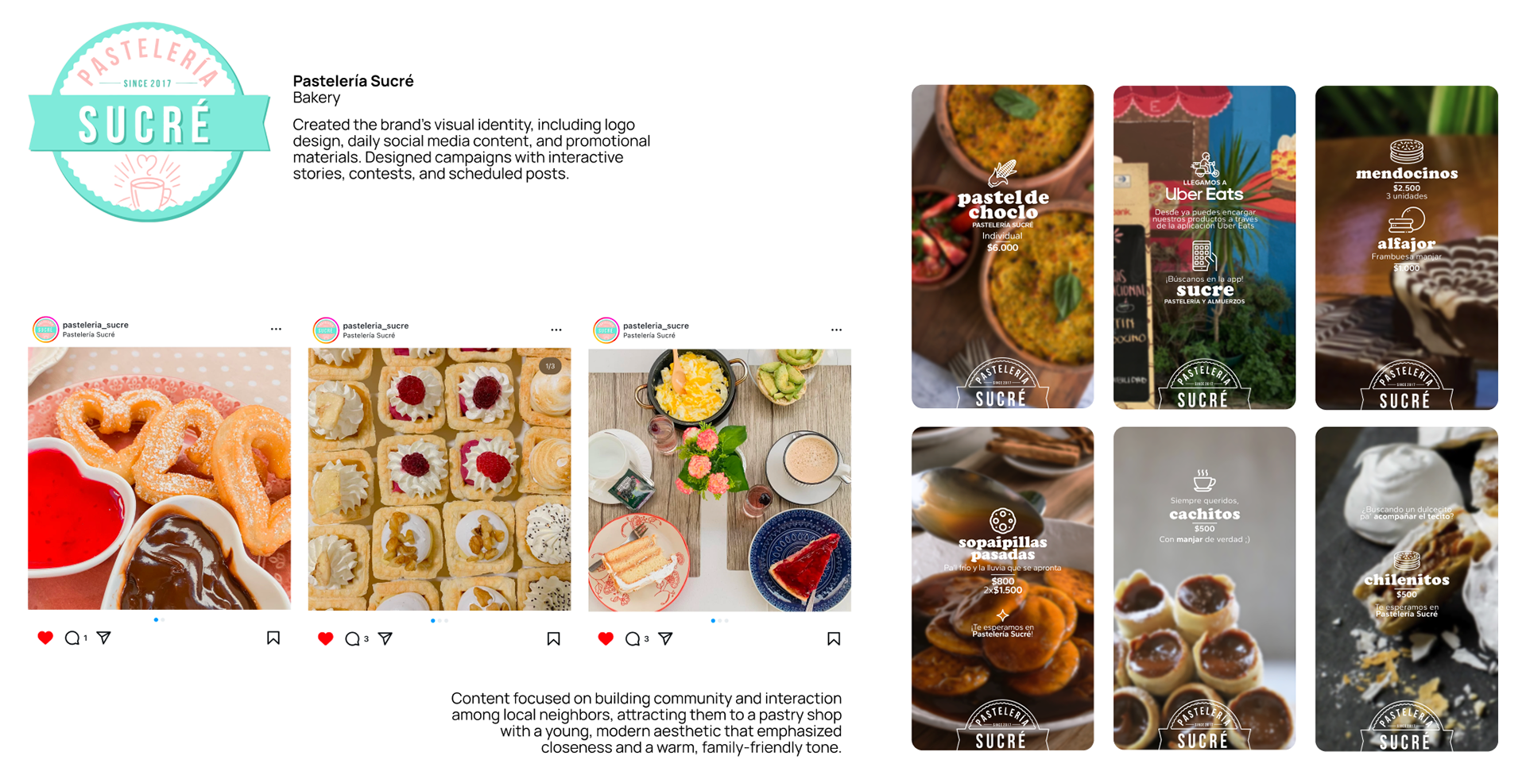Open the Uber Eats announcement story

1204,247
